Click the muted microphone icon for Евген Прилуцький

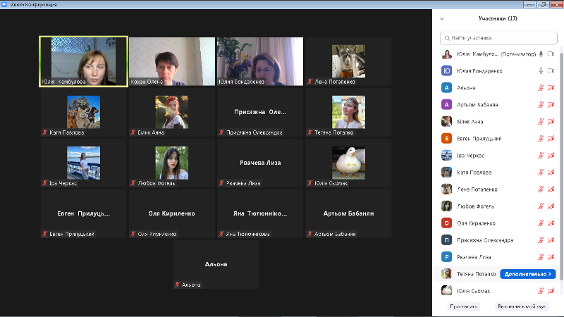pyautogui.click(x=541, y=138)
